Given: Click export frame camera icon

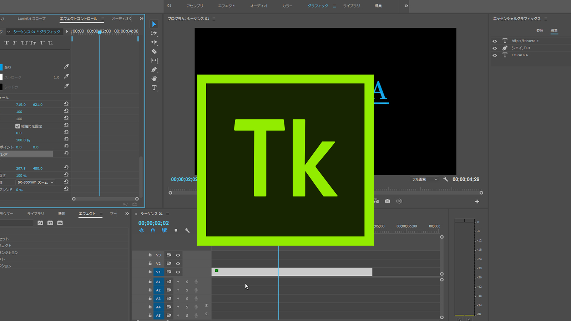Looking at the screenshot, I should (x=388, y=201).
